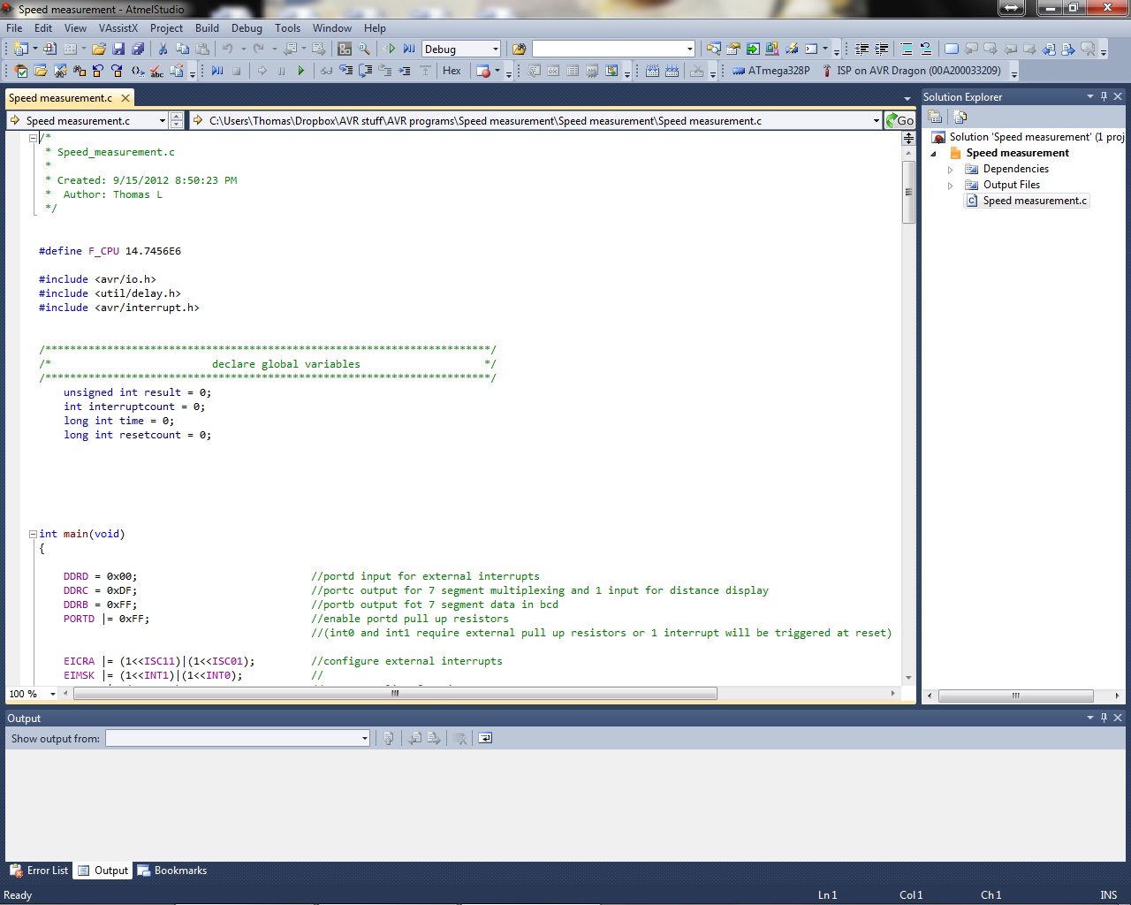Expand the Output Files tree node
Image resolution: width=1131 pixels, height=905 pixels.
click(x=951, y=185)
